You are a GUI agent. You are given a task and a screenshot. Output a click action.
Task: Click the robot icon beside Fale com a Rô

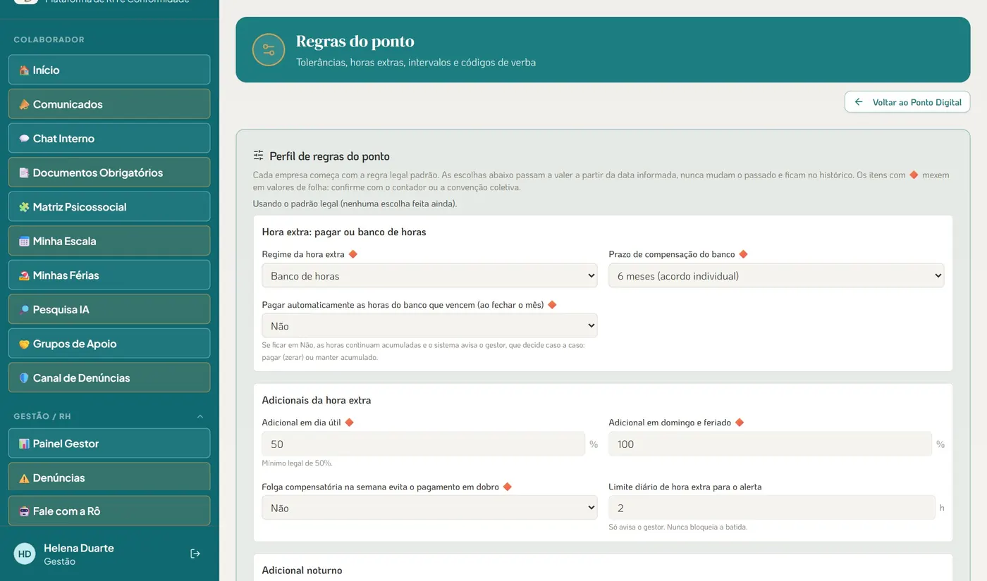(24, 511)
